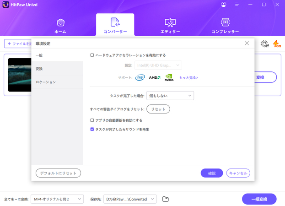This screenshot has height=206, width=285.
Task: Confirm settings with the 確認 button
Action: [212, 173]
